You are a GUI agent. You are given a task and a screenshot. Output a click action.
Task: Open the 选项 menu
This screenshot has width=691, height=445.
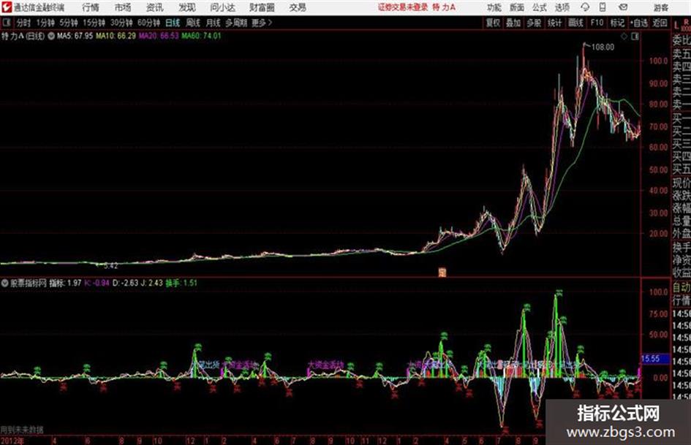point(562,7)
